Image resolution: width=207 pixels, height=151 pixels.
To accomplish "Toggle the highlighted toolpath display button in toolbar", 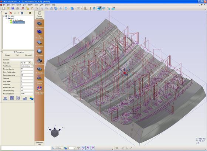I will 99,8.
